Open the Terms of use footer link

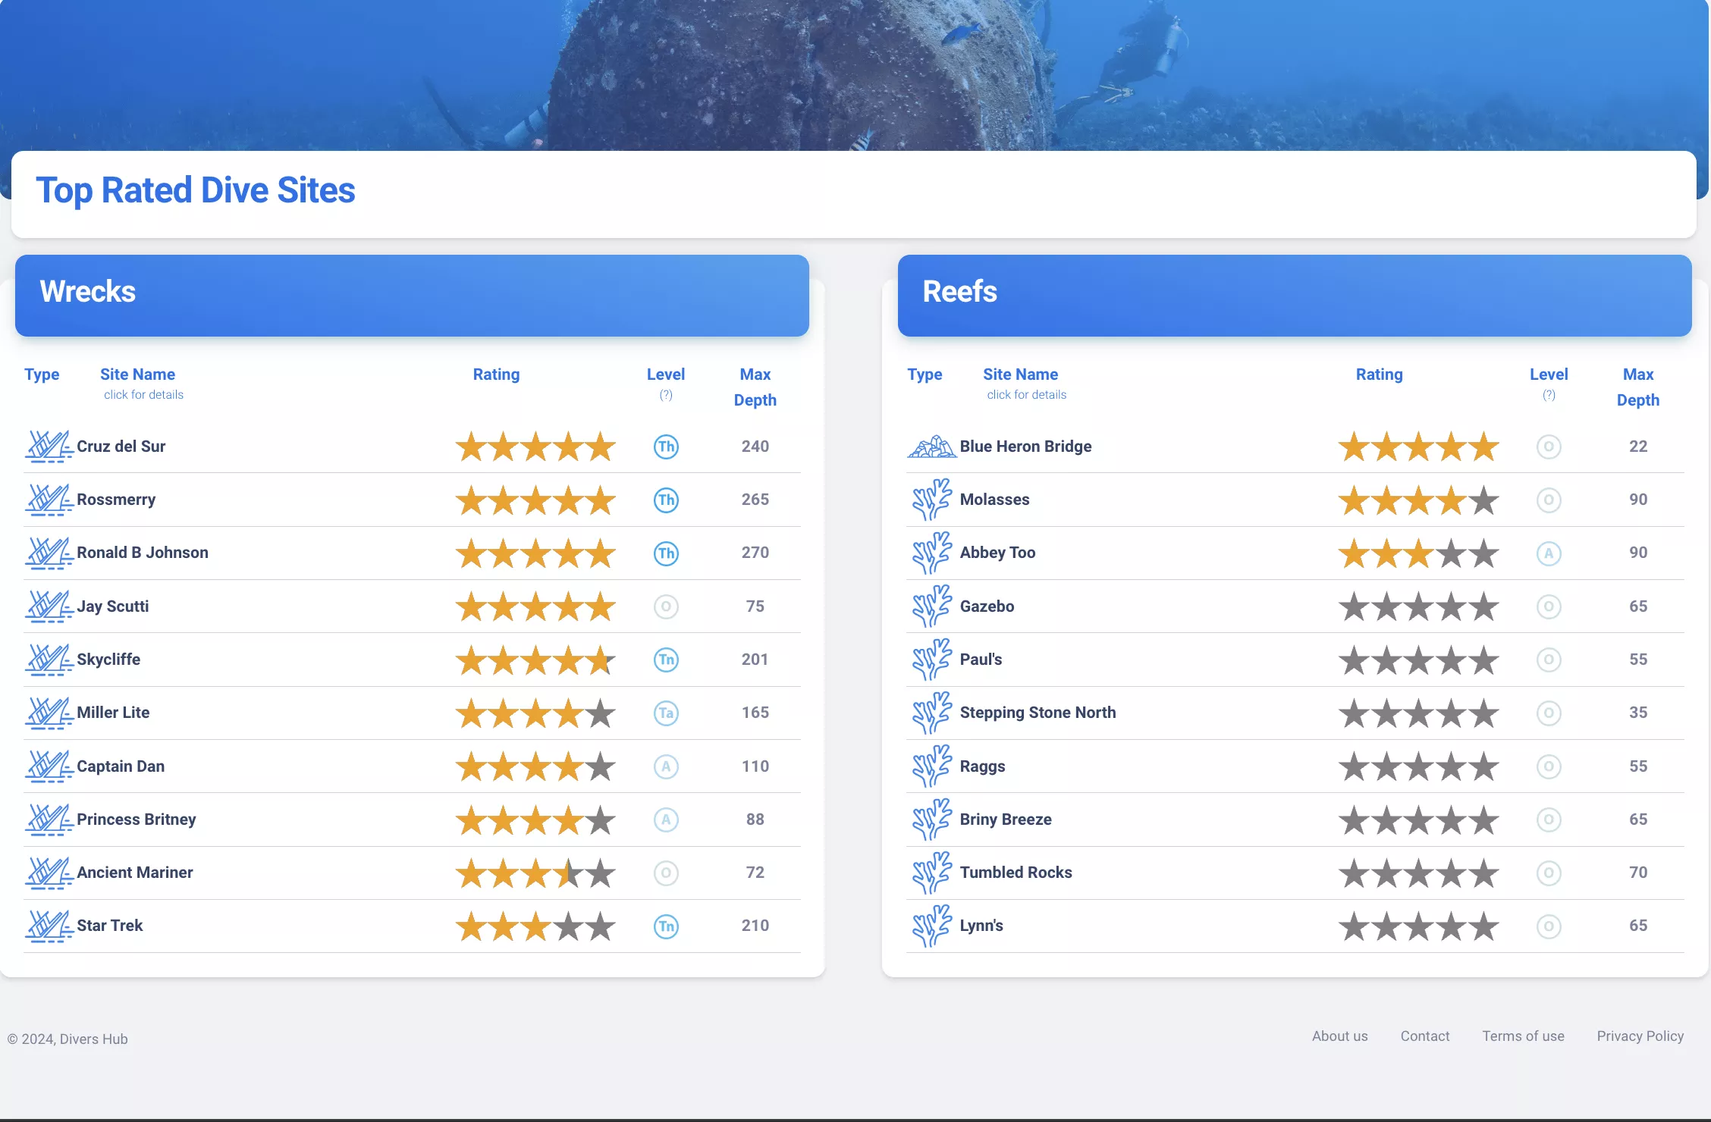[x=1523, y=1036]
